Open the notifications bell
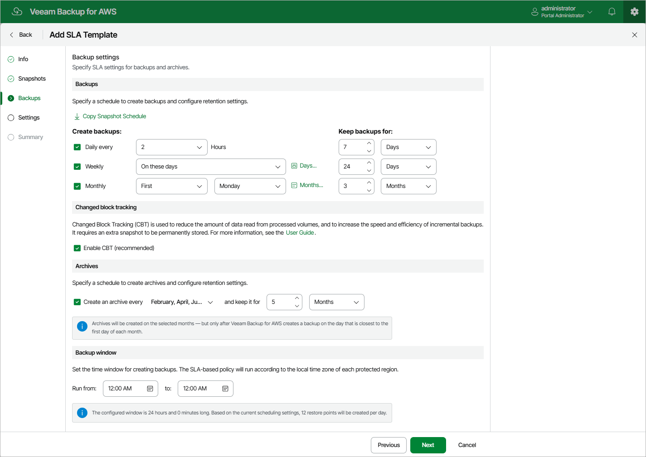 612,11
